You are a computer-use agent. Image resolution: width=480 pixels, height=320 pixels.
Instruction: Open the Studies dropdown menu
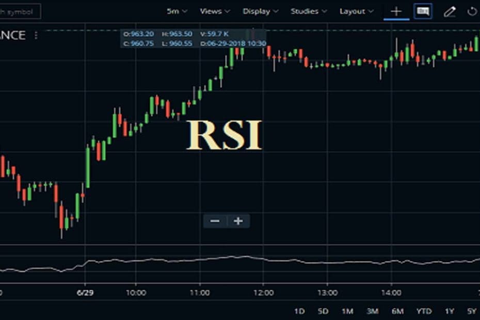(309, 11)
